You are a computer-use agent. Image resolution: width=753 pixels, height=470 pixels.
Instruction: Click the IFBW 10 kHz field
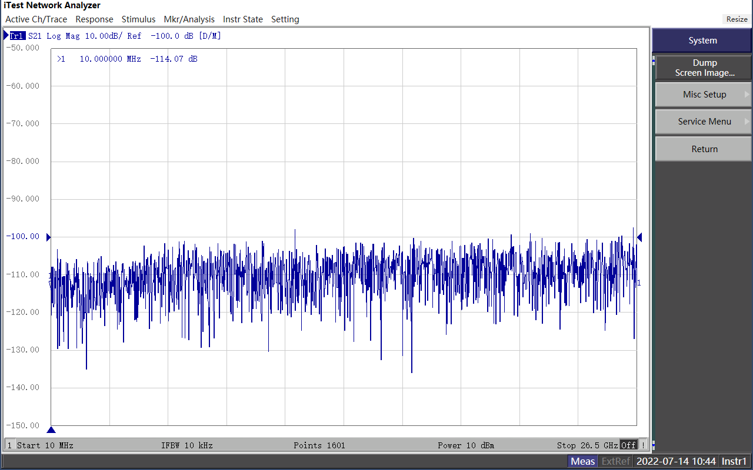click(187, 445)
